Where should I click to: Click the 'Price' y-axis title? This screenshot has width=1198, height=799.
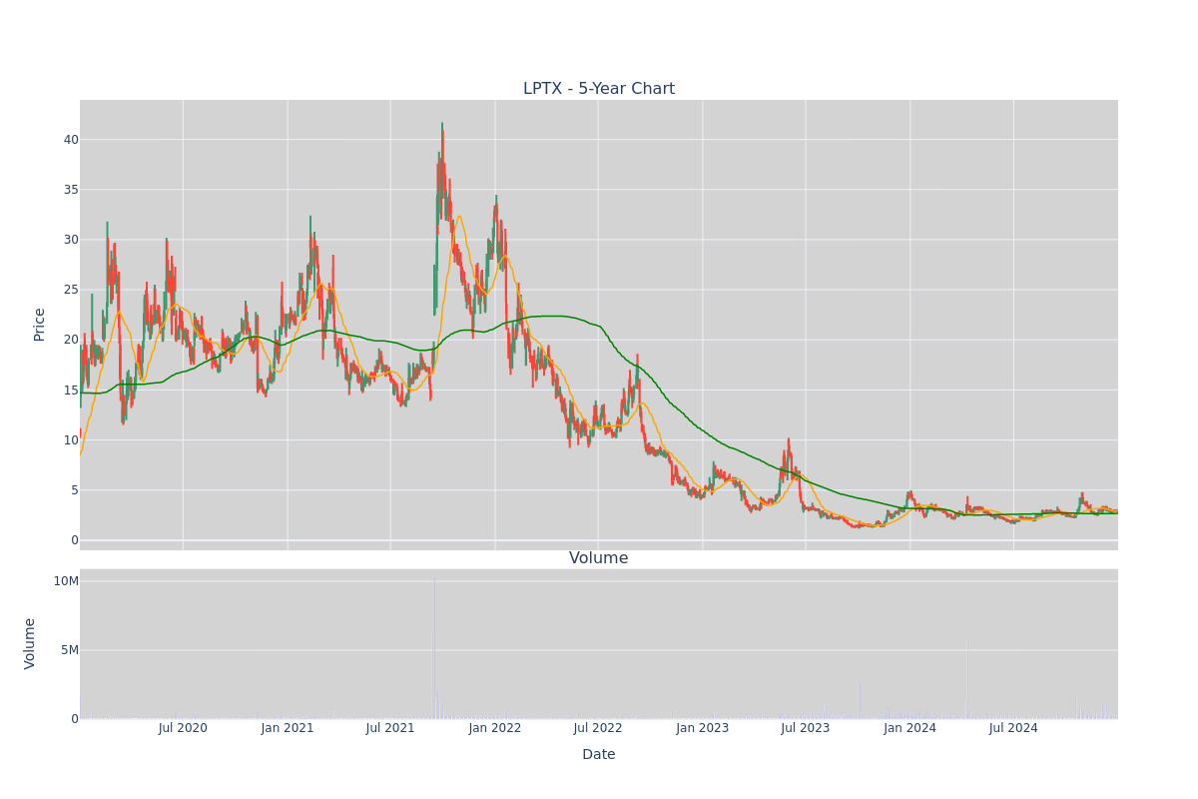click(x=40, y=325)
